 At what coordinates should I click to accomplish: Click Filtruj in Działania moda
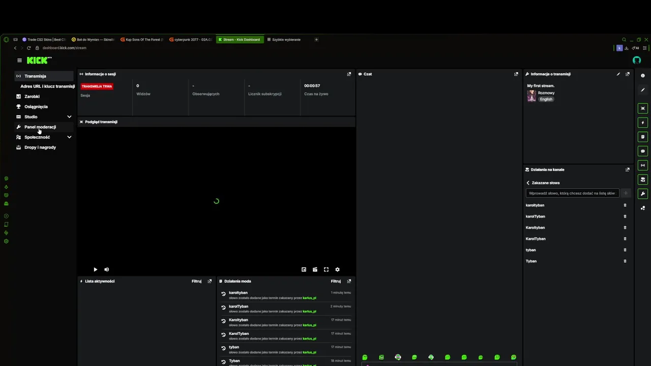(336, 281)
